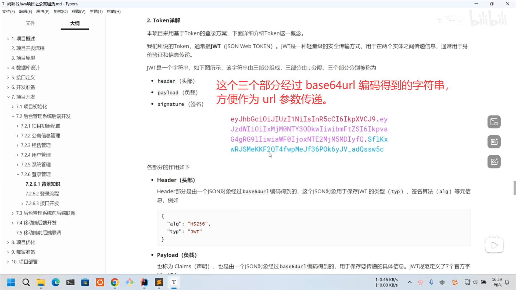Click the Typora taskbar icon

[x=174, y=282]
